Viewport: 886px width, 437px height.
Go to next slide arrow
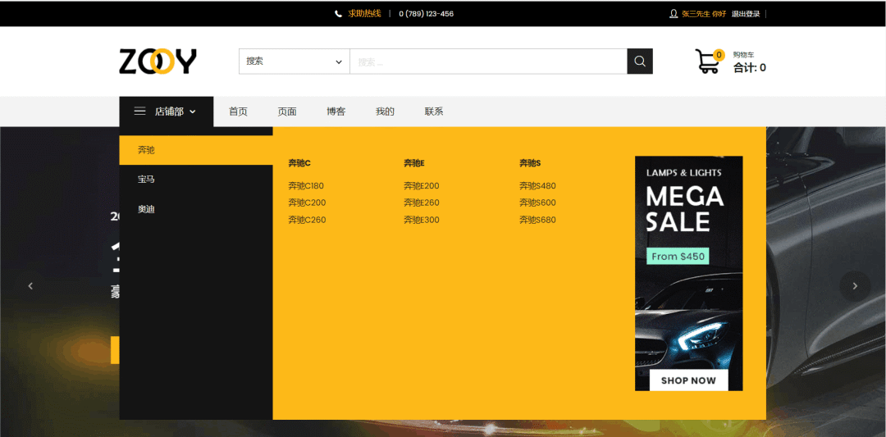coord(854,286)
